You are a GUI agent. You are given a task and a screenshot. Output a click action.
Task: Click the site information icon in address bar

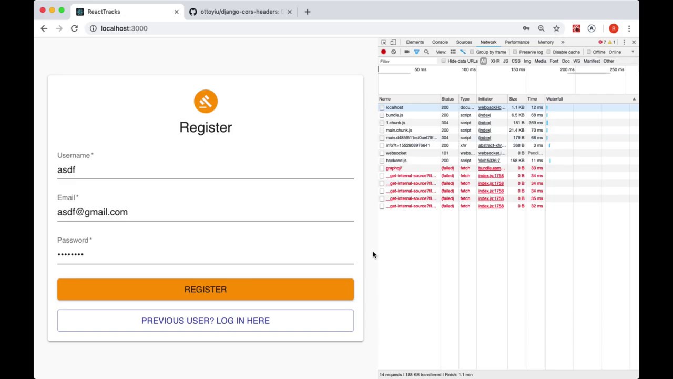93,28
